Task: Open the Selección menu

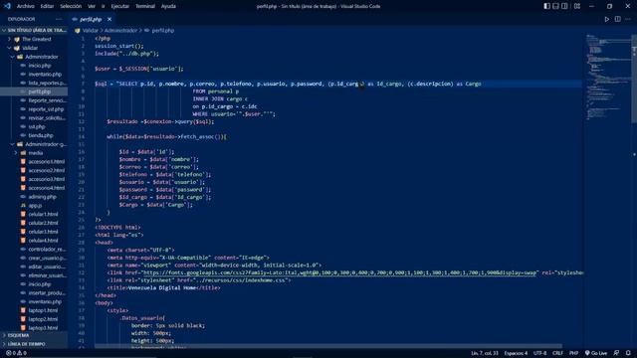Action: (x=71, y=6)
